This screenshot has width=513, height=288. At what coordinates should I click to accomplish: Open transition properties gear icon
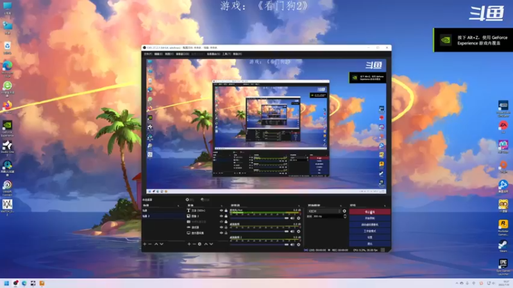[344, 211]
